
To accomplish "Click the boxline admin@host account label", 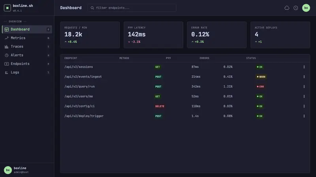I will coord(21,170).
